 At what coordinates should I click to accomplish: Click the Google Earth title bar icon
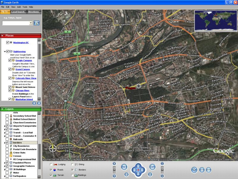[x=2, y=2]
